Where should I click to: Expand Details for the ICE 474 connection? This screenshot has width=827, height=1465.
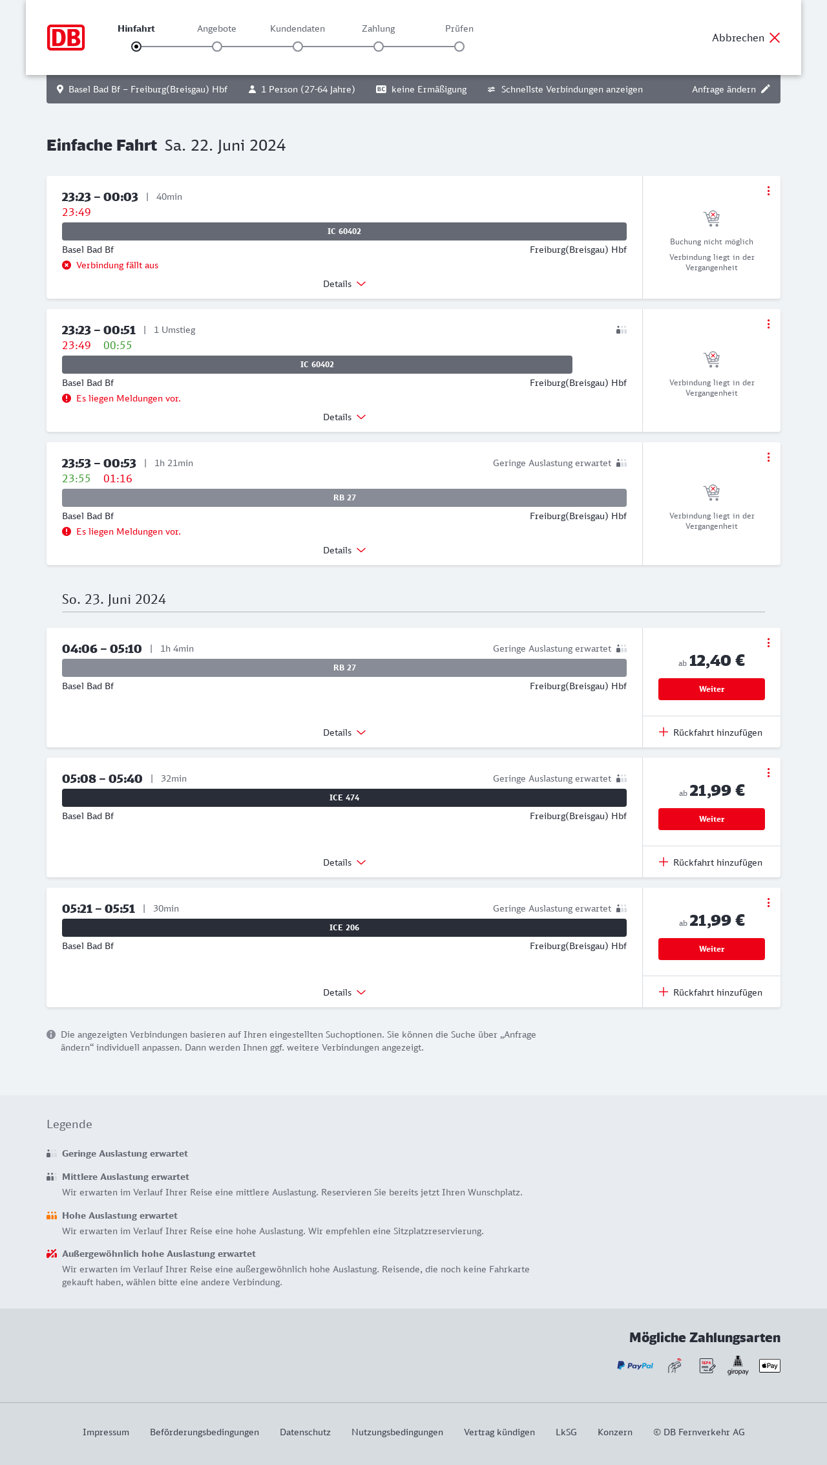point(344,862)
